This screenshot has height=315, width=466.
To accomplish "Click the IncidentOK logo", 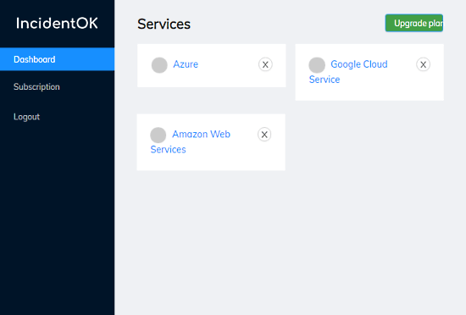I will [57, 23].
